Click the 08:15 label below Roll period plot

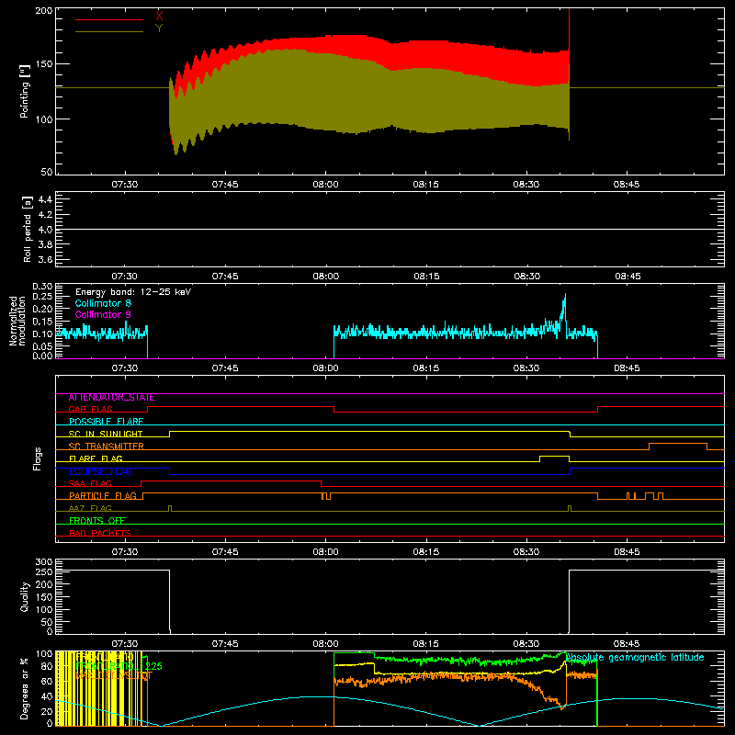(426, 277)
